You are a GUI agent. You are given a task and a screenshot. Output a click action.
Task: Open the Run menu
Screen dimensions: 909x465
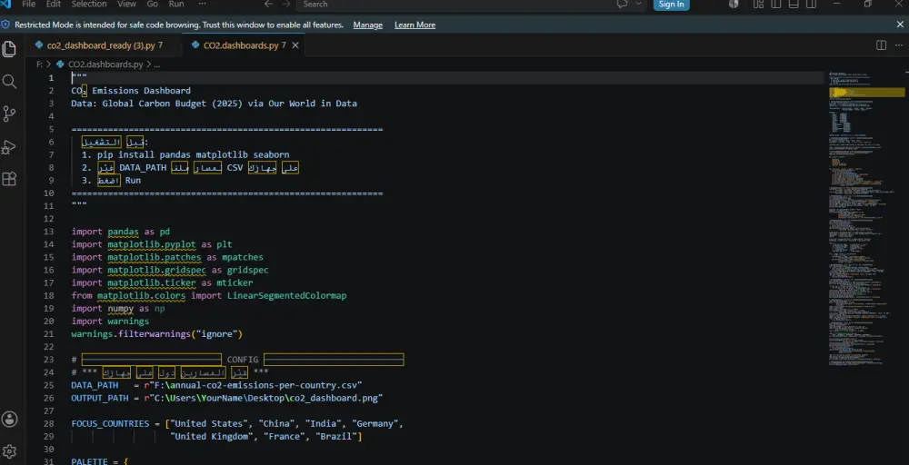tap(176, 4)
